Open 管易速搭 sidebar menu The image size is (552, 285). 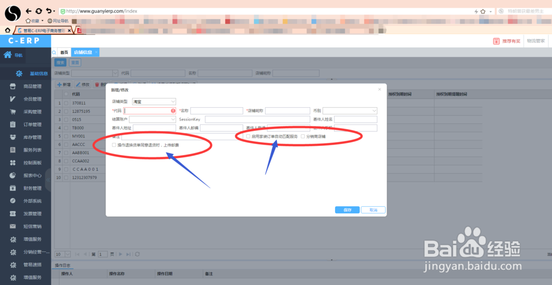[33, 265]
